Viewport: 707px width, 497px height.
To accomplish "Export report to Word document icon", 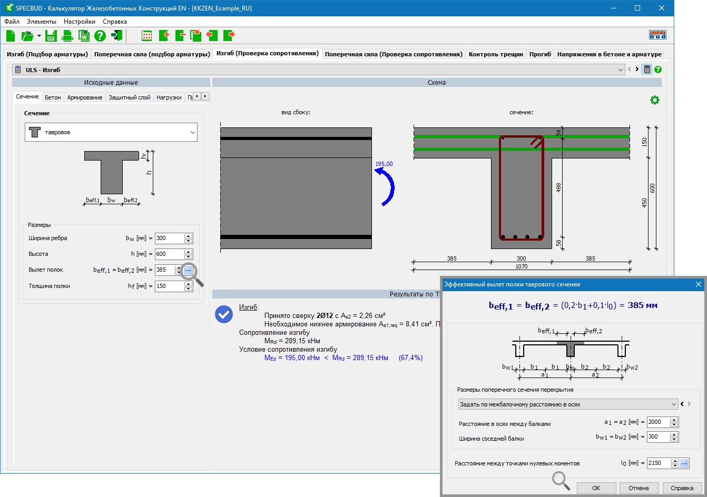I will pyautogui.click(x=84, y=36).
